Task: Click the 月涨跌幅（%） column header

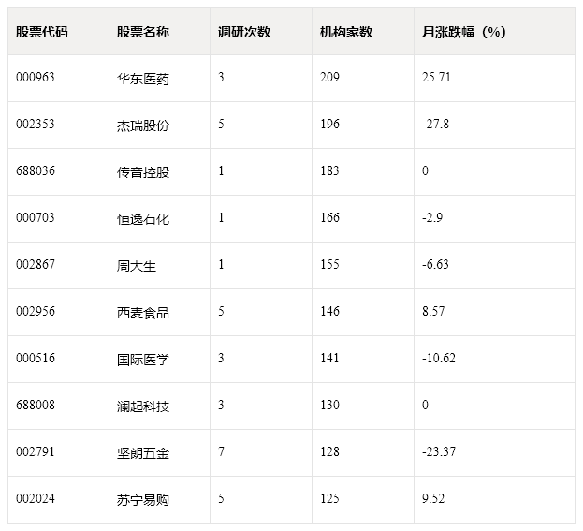Action: [x=463, y=32]
